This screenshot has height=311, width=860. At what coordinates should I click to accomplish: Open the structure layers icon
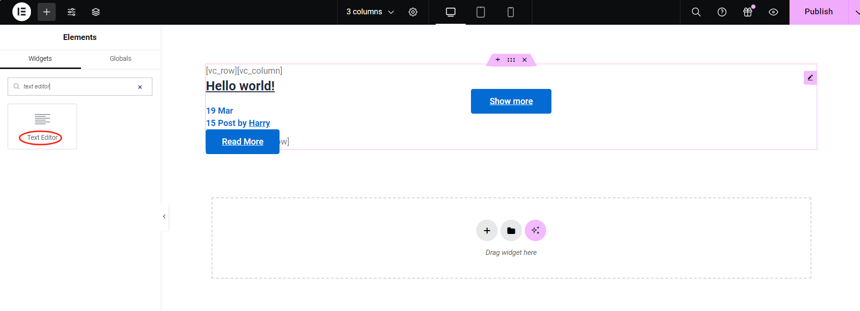(x=96, y=12)
